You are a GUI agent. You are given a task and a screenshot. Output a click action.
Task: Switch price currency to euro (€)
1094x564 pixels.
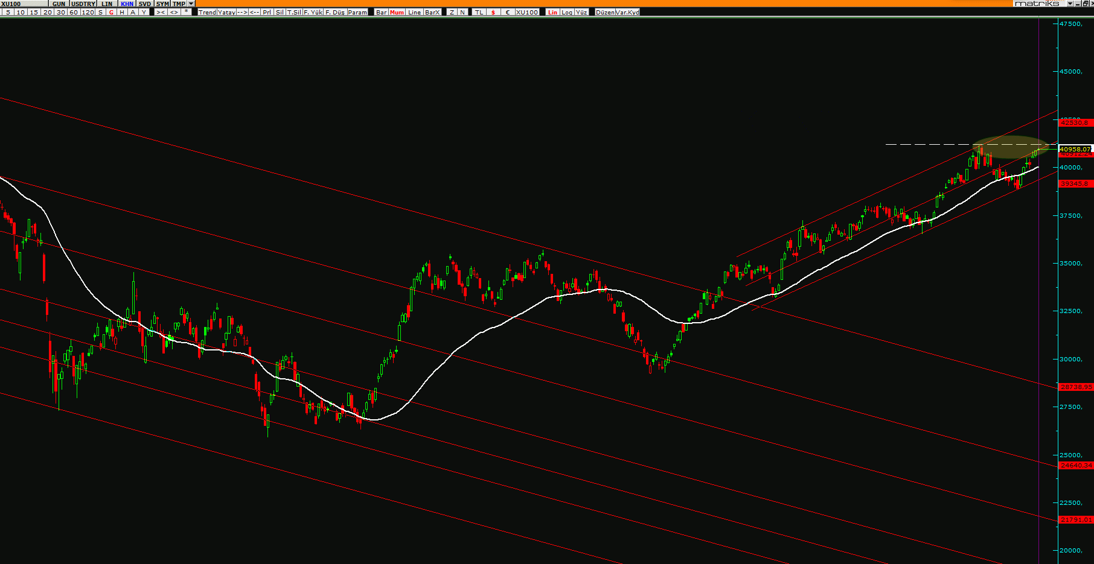point(507,12)
